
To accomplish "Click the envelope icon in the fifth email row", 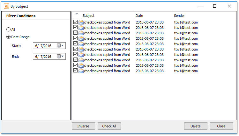I will [x=81, y=44].
